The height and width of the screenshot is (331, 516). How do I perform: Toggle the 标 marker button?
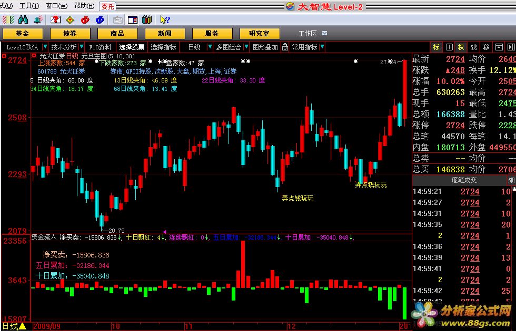pyautogui.click(x=436, y=47)
